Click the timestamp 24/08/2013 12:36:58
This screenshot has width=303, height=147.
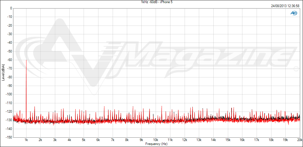[x=285, y=6]
